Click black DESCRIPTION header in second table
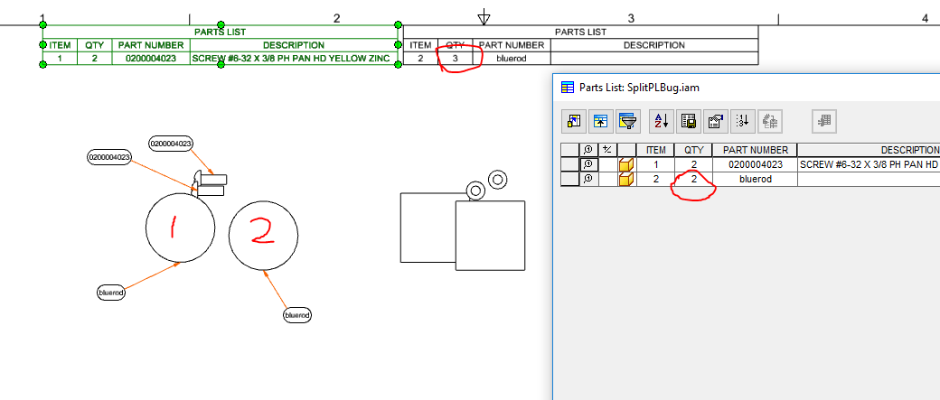The image size is (940, 400). (x=654, y=45)
